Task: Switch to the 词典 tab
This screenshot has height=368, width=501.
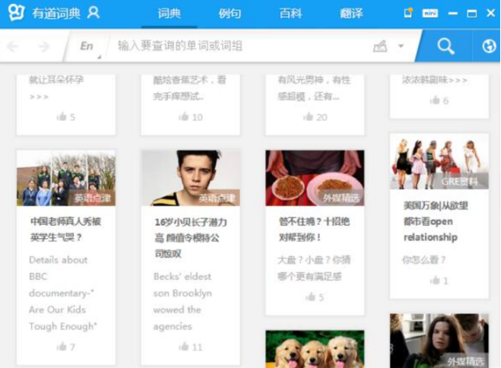Action: click(x=169, y=14)
